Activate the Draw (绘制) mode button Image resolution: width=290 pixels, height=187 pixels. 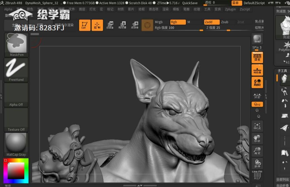click(97, 25)
